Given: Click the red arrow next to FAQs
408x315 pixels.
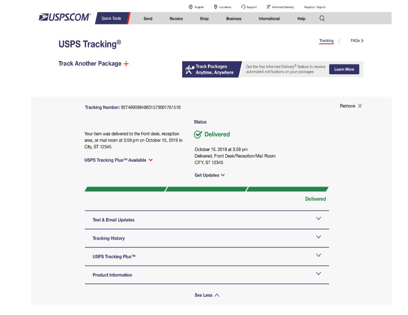Looking at the screenshot, I should [x=362, y=40].
